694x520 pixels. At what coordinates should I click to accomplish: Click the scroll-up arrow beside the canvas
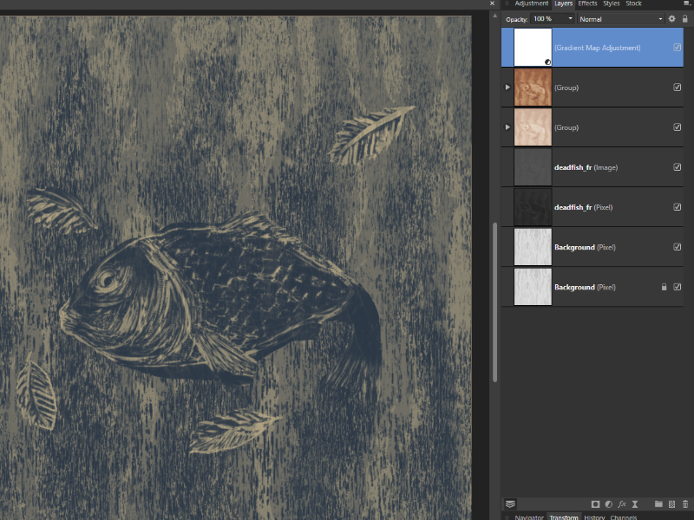494,16
